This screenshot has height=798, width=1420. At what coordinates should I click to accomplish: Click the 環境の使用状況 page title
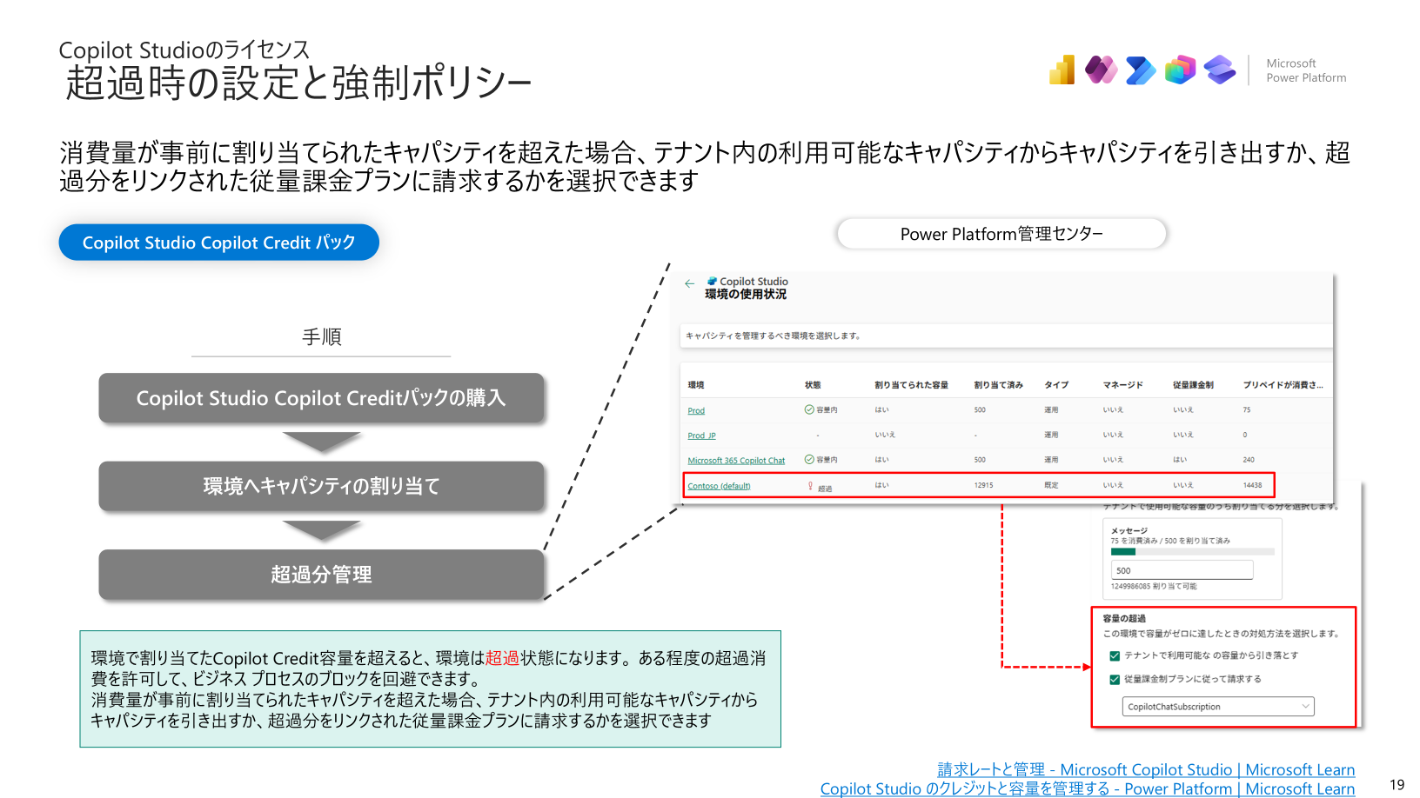click(x=746, y=295)
